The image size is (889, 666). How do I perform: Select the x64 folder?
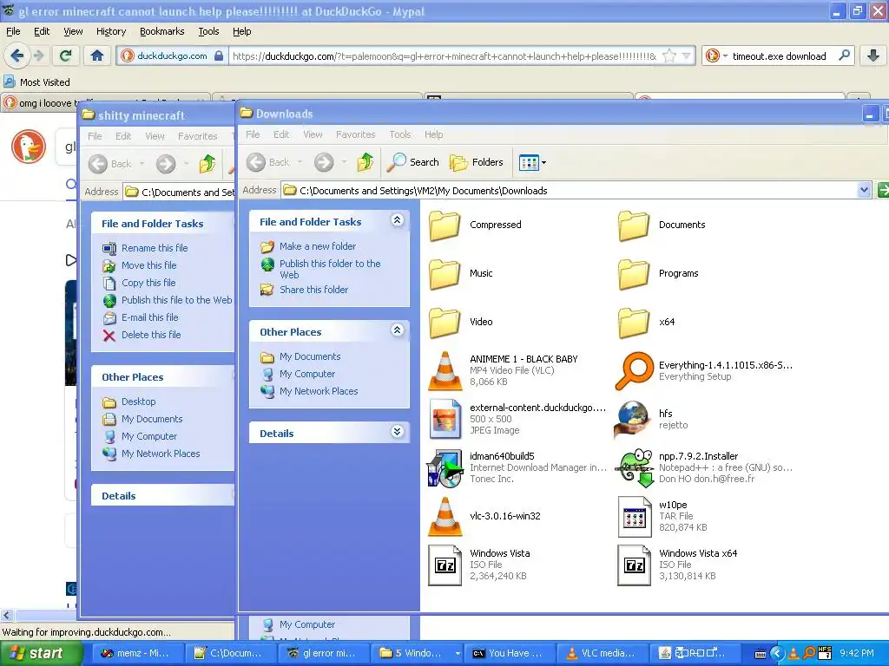[646, 322]
